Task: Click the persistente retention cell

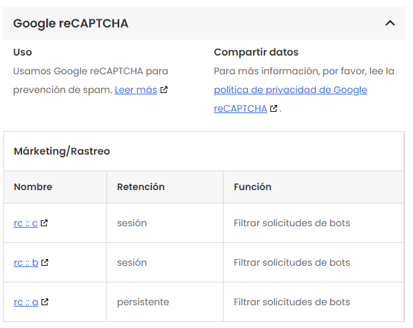Action: click(x=143, y=302)
